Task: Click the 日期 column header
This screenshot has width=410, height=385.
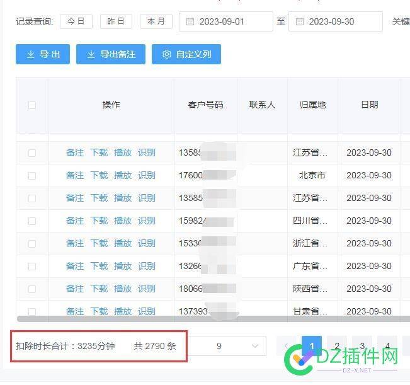Action: click(370, 105)
